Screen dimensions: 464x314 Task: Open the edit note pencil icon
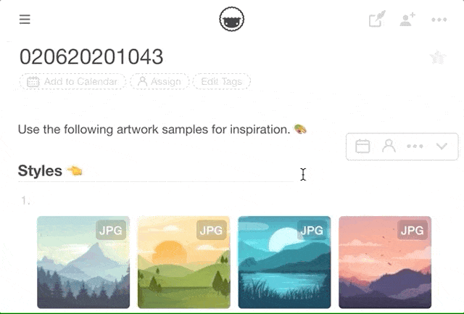pyautogui.click(x=377, y=20)
